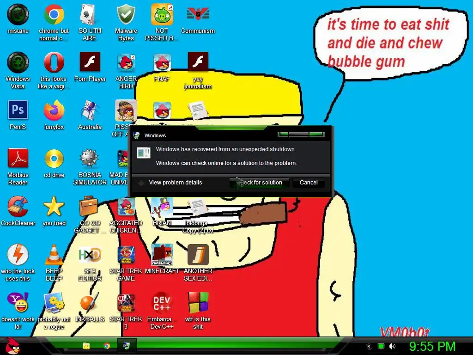Launch Chrome from the taskbar
473x355 pixels.
tap(107, 346)
